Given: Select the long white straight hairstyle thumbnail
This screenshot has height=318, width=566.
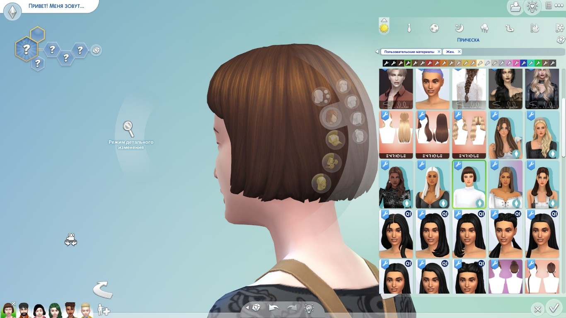Looking at the screenshot, I should click(433, 185).
